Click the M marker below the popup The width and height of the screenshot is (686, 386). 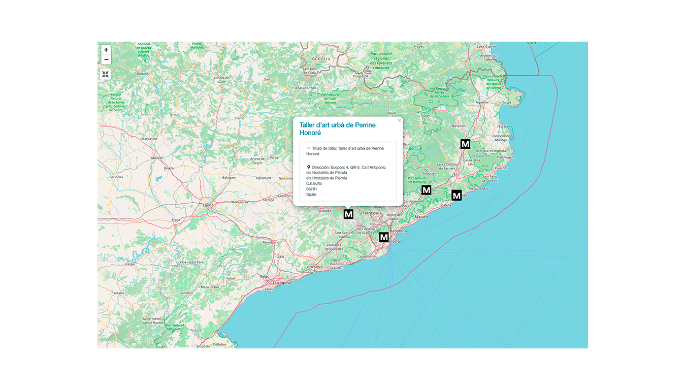tap(348, 214)
